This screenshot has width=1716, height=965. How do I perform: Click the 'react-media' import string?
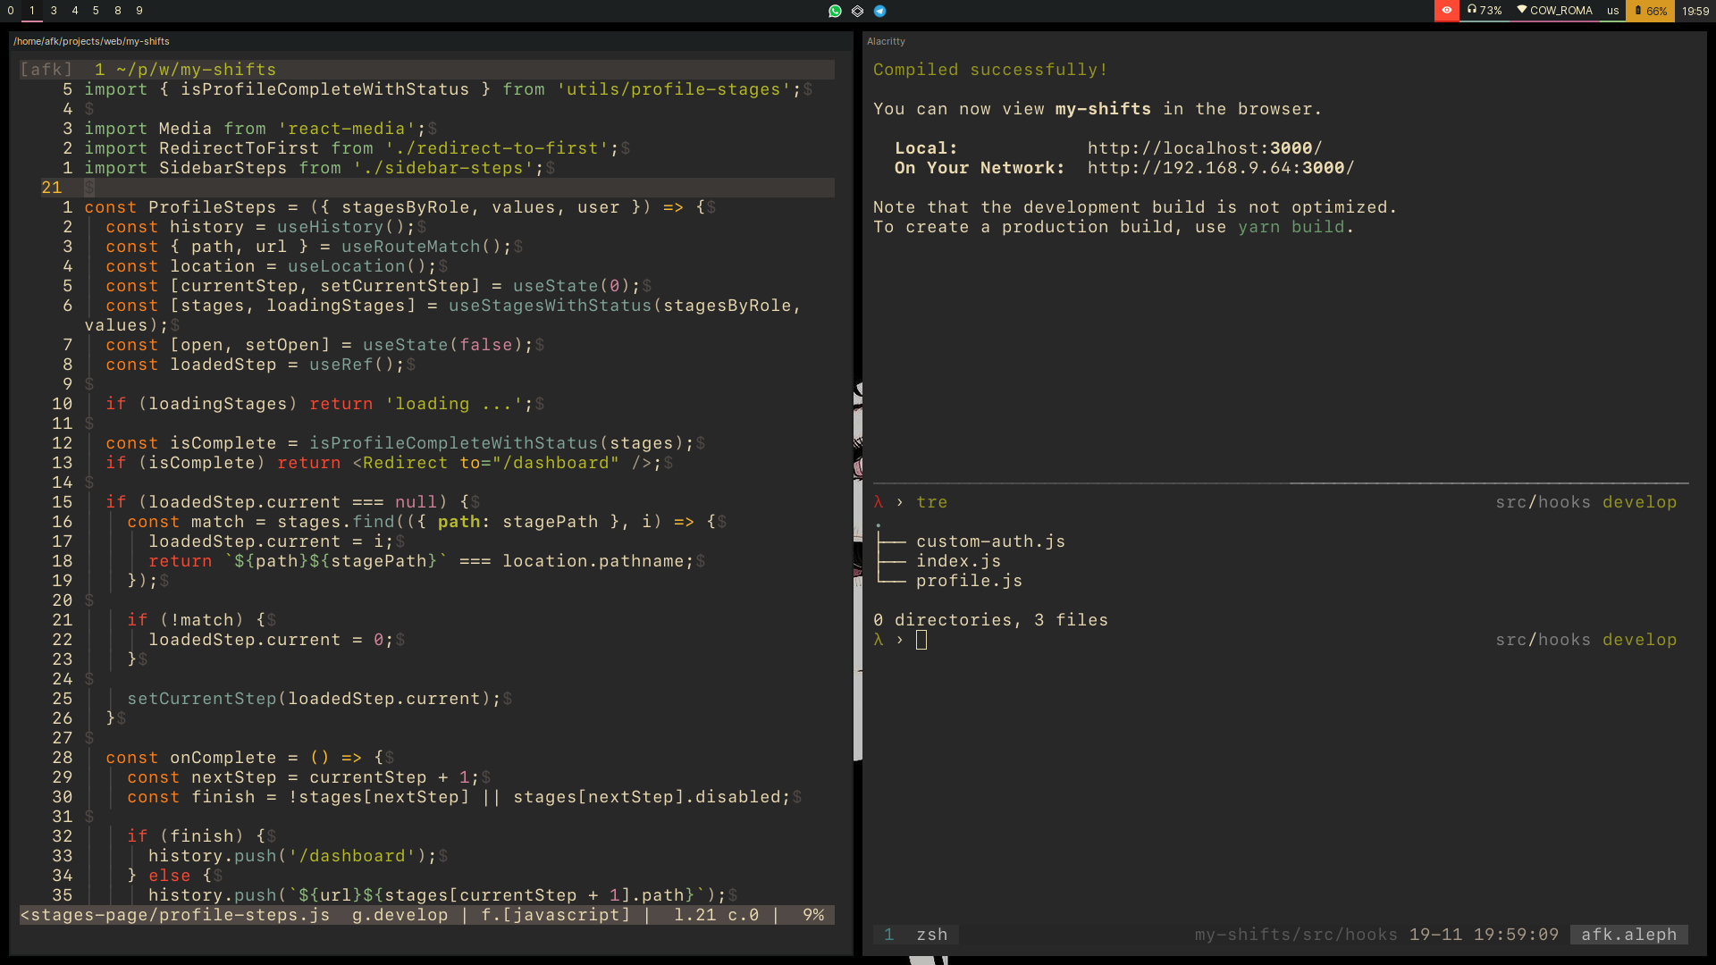point(346,129)
